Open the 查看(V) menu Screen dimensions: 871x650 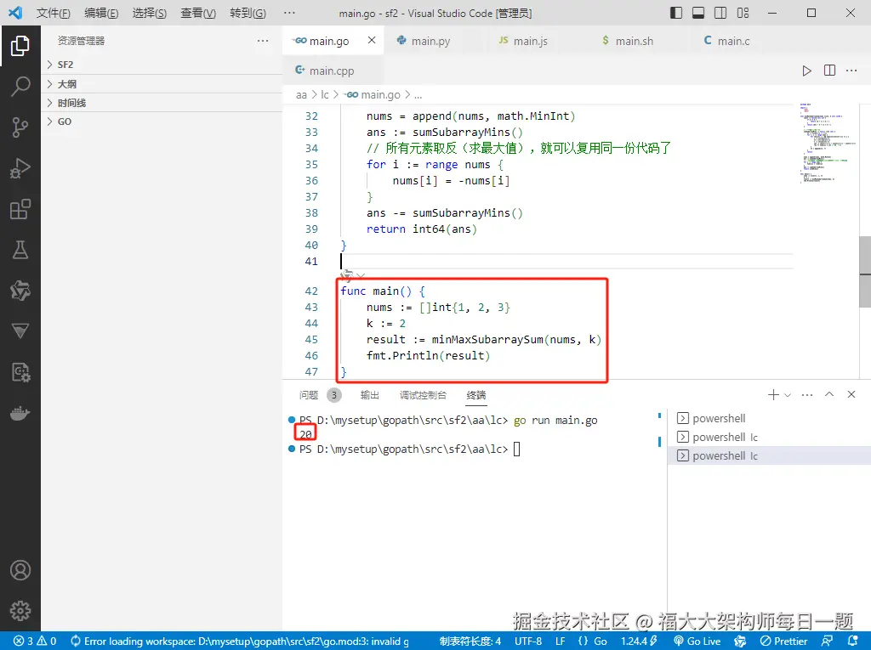pyautogui.click(x=198, y=13)
